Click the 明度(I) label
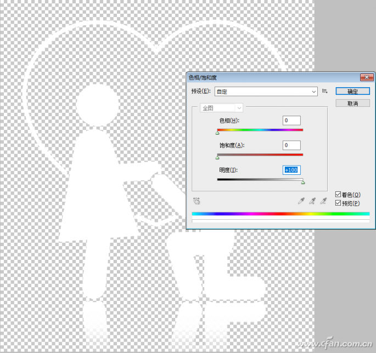Viewport: 376px width, 353px height. coord(228,170)
